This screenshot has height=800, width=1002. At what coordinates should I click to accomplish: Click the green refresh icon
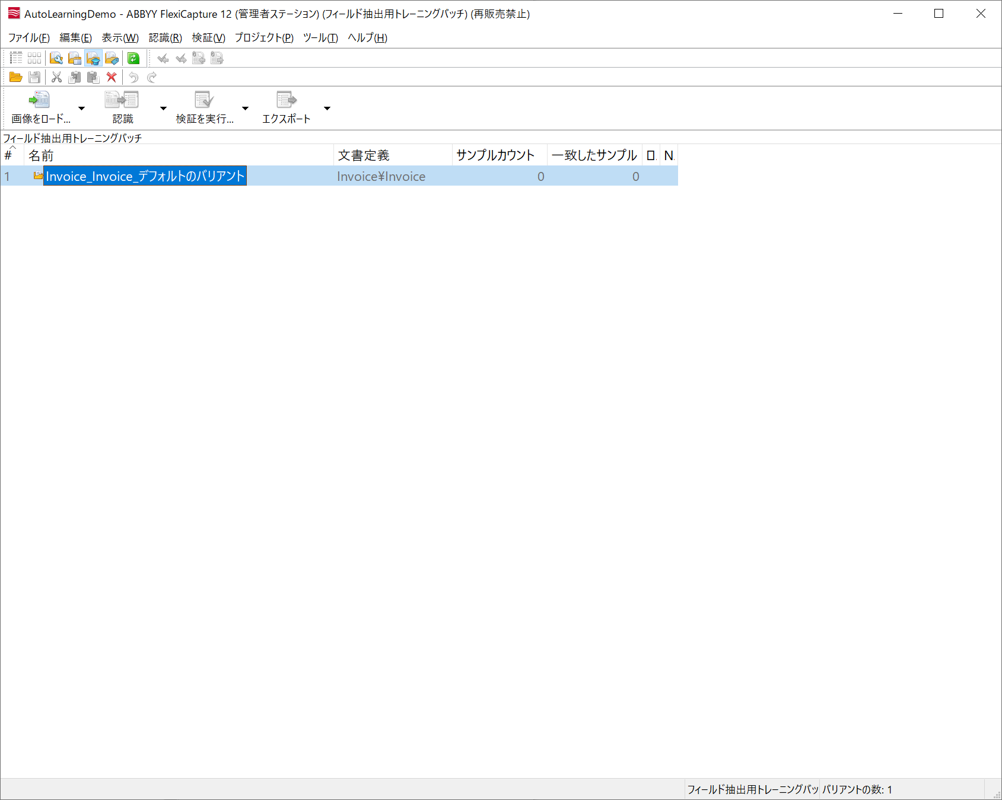point(133,58)
